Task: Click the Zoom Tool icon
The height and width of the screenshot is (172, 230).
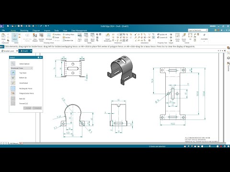Action: click(x=184, y=38)
